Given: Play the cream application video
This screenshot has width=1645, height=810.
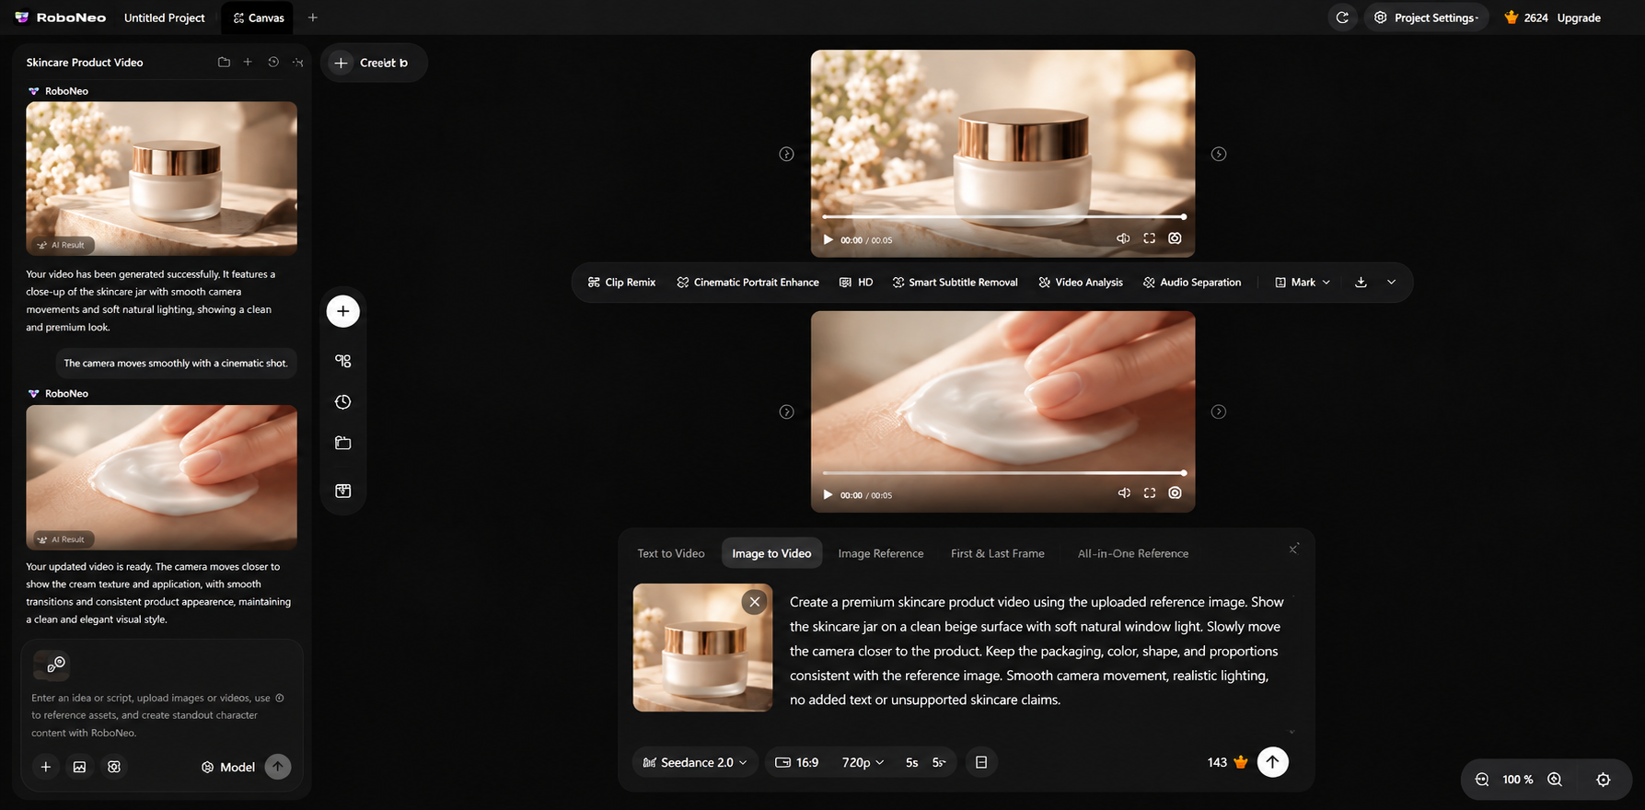Looking at the screenshot, I should tap(828, 495).
